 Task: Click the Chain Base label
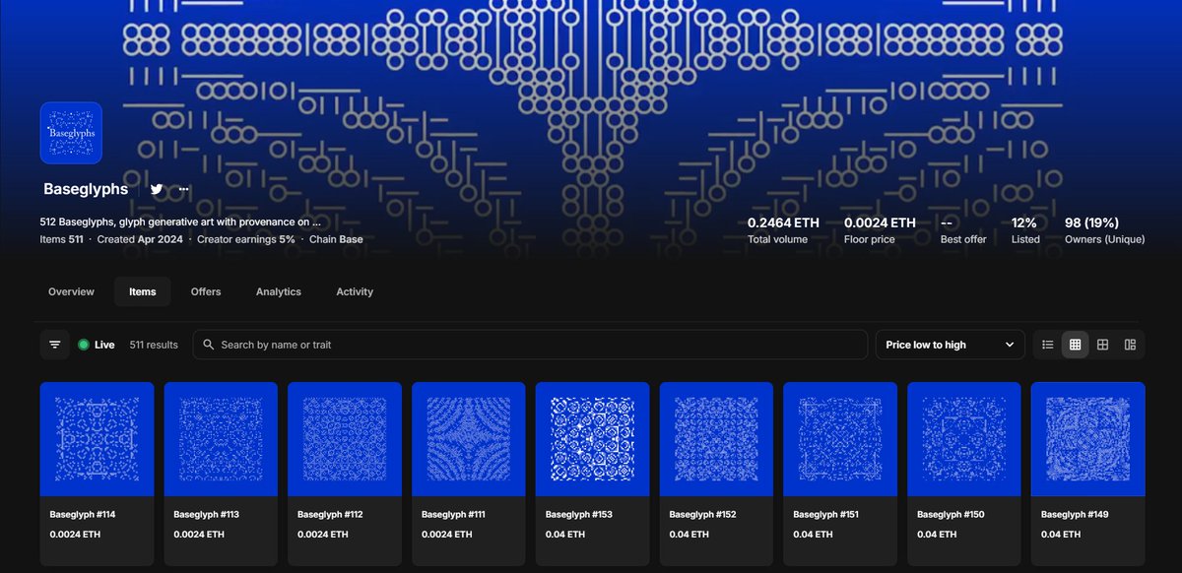coord(336,239)
